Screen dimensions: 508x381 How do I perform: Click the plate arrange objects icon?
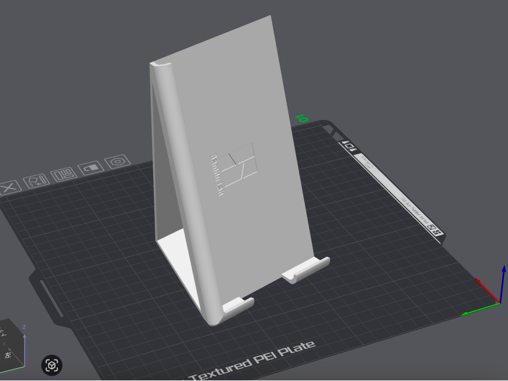click(x=64, y=174)
